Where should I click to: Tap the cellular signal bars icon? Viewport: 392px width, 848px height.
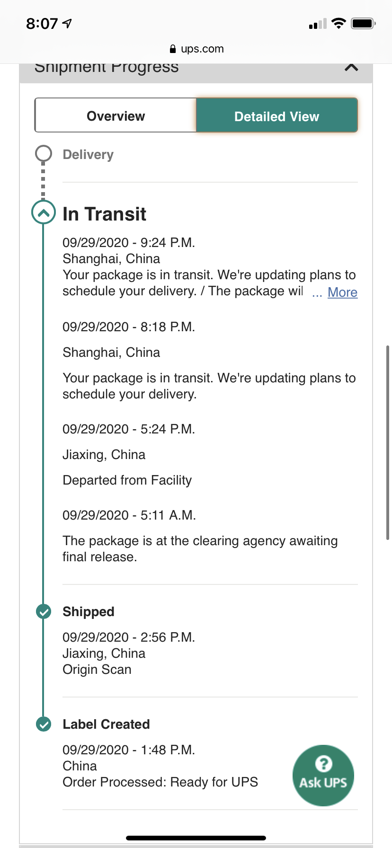pyautogui.click(x=318, y=24)
